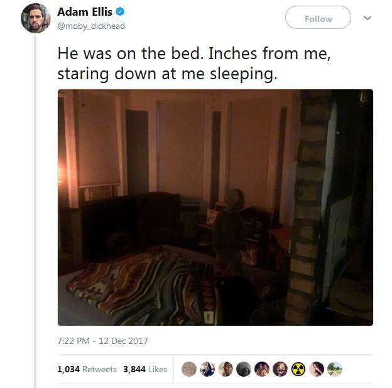Click the liker avatar left of radiation symbol

pos(280,369)
